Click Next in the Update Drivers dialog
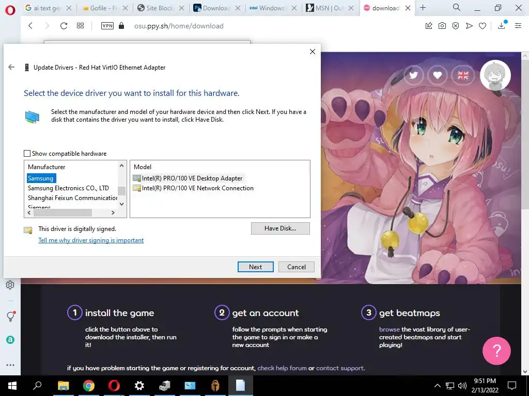Viewport: 529px width, 396px height. coord(256,267)
